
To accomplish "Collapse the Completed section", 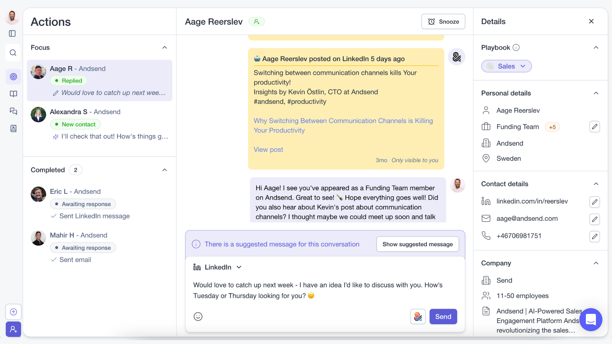I will 164,170.
